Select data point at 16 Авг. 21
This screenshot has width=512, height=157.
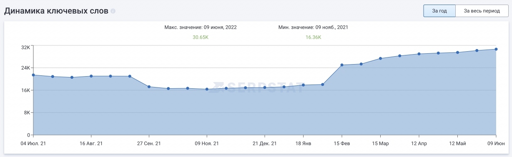click(x=91, y=76)
